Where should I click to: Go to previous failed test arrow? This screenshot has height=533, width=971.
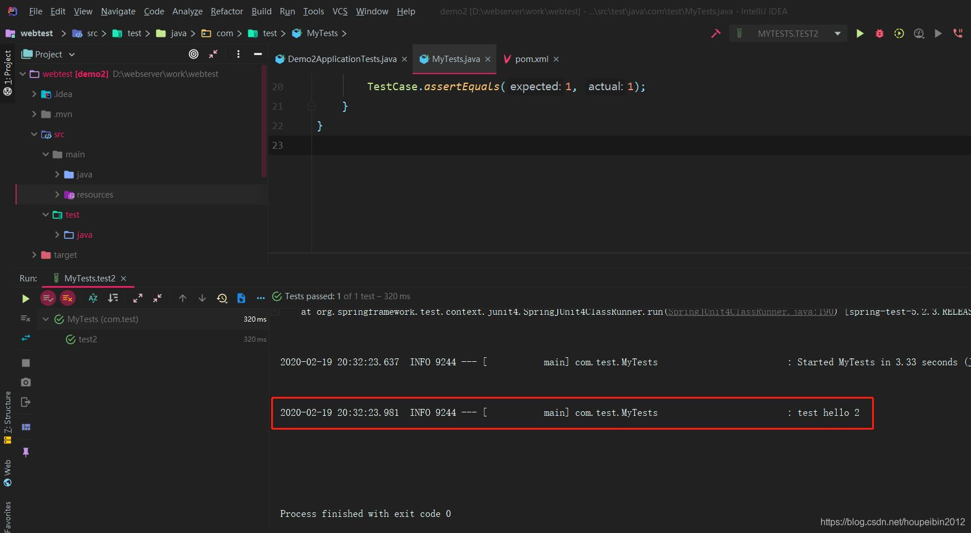pos(183,298)
